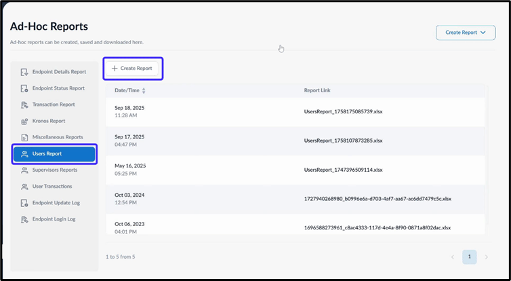511x281 pixels.
Task: Click the 11:28 AM time text
Action: pos(126,115)
